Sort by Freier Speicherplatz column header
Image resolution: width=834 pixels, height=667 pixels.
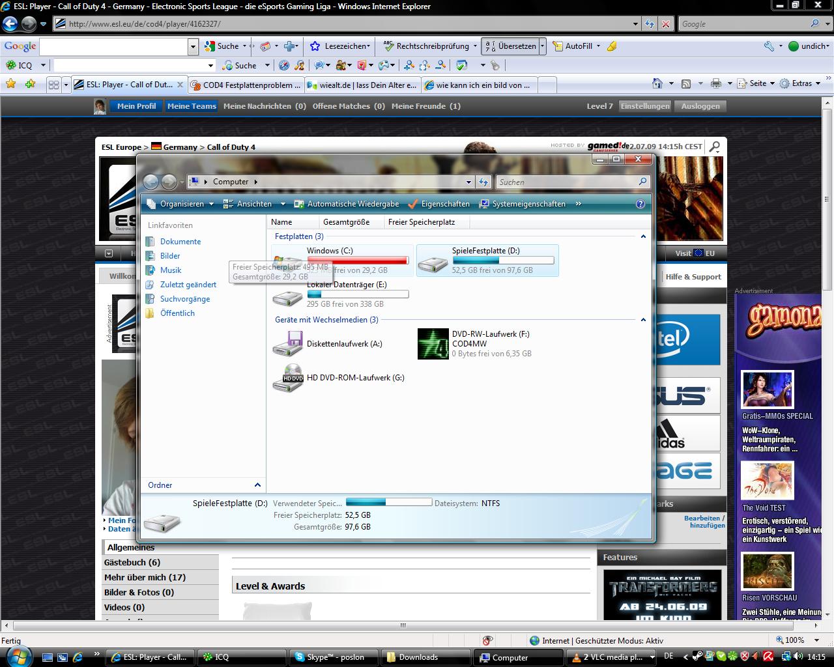pos(426,222)
